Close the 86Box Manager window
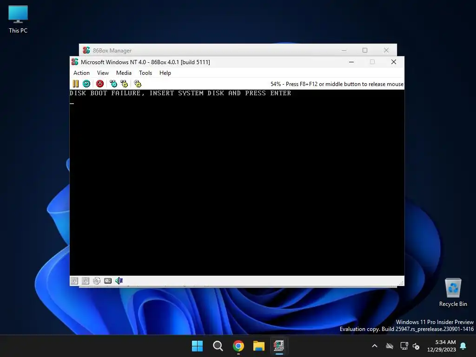Screen dimensions: 476x357 tap(386, 50)
